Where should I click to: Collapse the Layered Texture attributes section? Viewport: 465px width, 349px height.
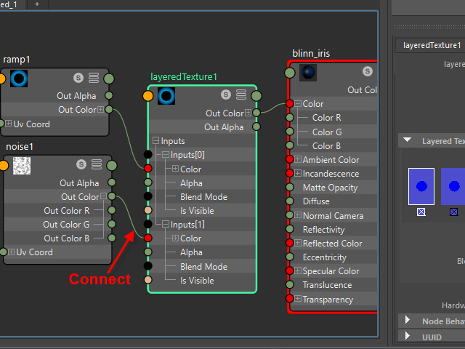point(407,141)
